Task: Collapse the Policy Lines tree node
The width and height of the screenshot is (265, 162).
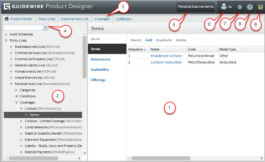Action: tap(6, 40)
